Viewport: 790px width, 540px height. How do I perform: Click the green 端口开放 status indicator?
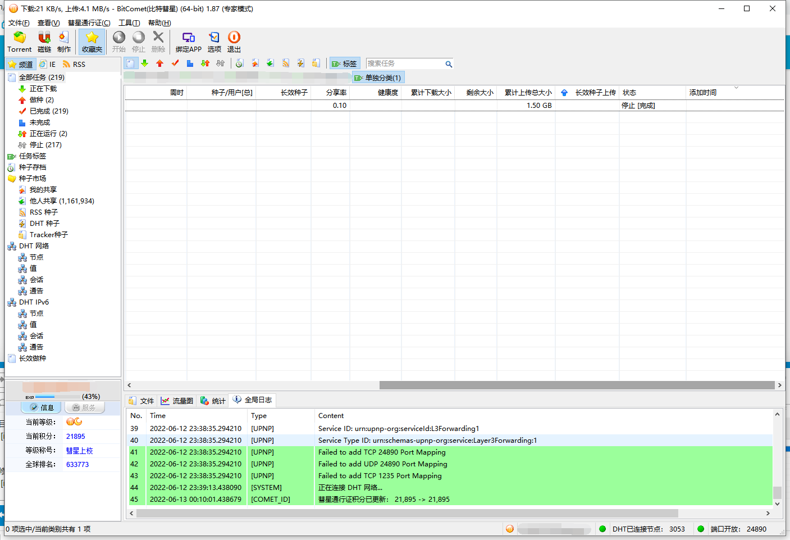coord(701,529)
